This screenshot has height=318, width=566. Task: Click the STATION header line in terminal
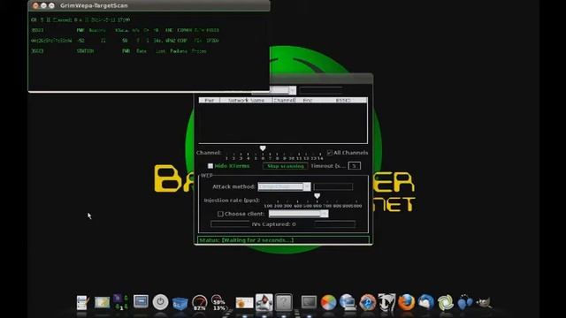(x=119, y=51)
